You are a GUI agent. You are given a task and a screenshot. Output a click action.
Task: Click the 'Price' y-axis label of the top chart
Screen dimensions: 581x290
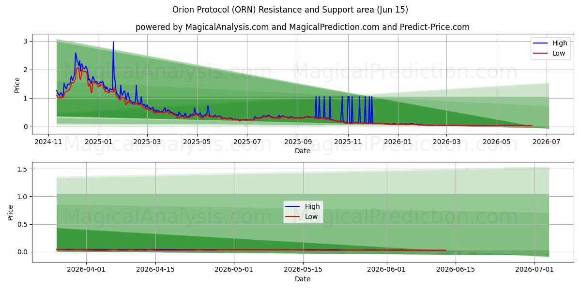[17, 85]
